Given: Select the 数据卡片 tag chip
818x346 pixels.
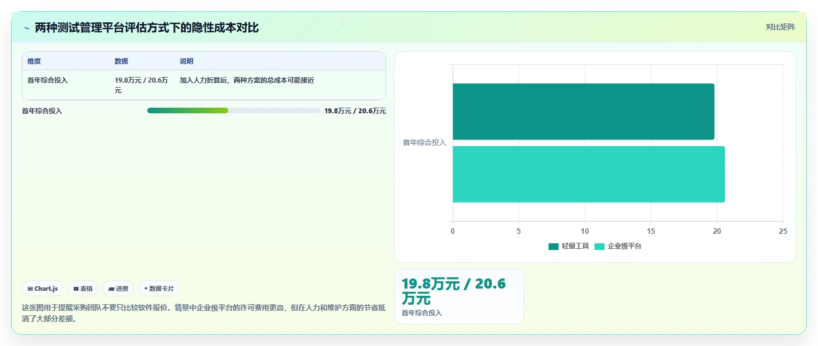Looking at the screenshot, I should tap(159, 289).
